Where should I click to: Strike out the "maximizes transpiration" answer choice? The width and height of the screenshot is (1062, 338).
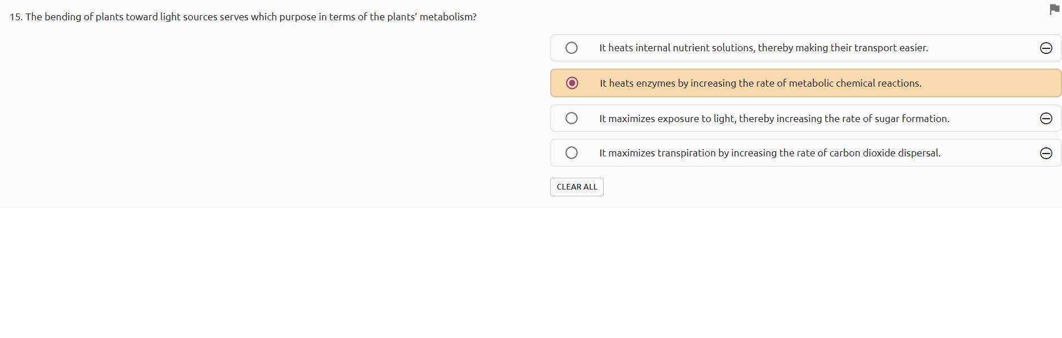point(1046,154)
